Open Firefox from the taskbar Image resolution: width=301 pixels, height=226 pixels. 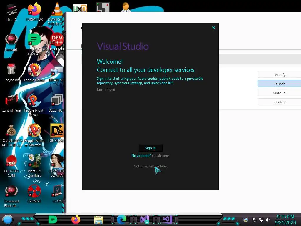pos(76,220)
